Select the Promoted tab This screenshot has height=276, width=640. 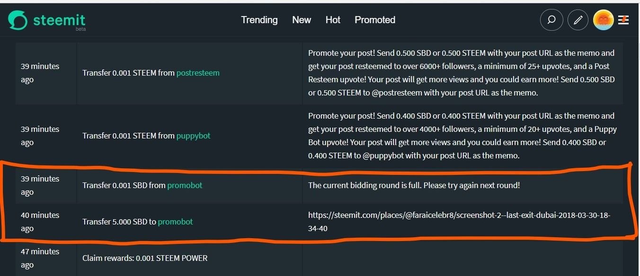tap(375, 20)
